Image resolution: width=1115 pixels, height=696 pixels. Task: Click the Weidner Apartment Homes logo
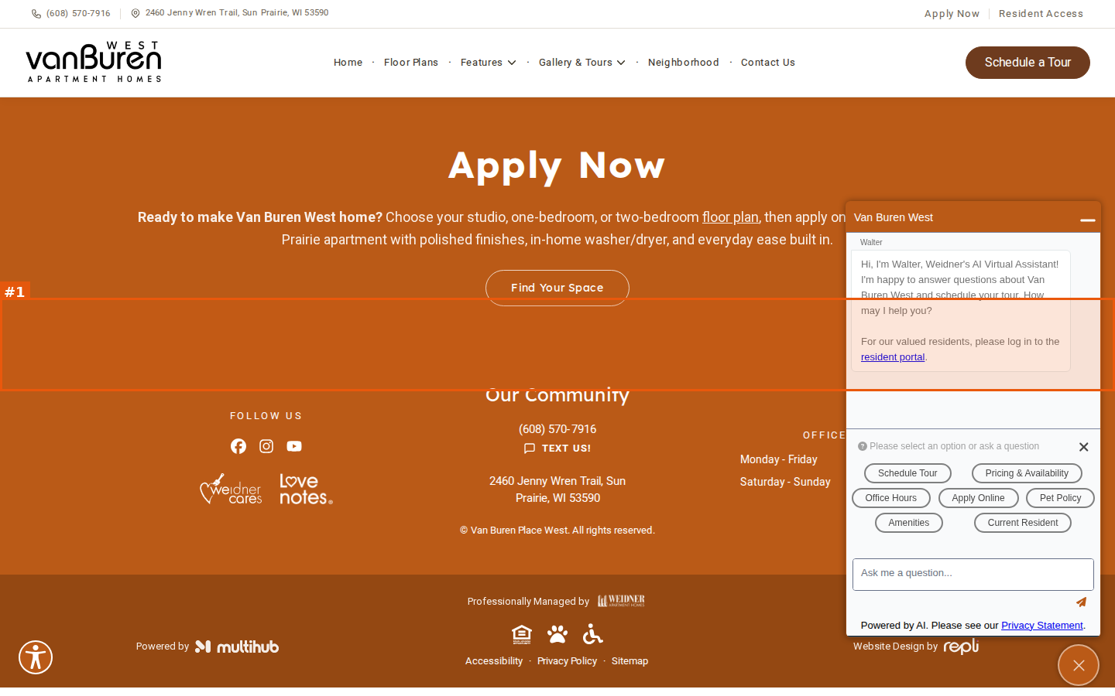click(x=621, y=601)
